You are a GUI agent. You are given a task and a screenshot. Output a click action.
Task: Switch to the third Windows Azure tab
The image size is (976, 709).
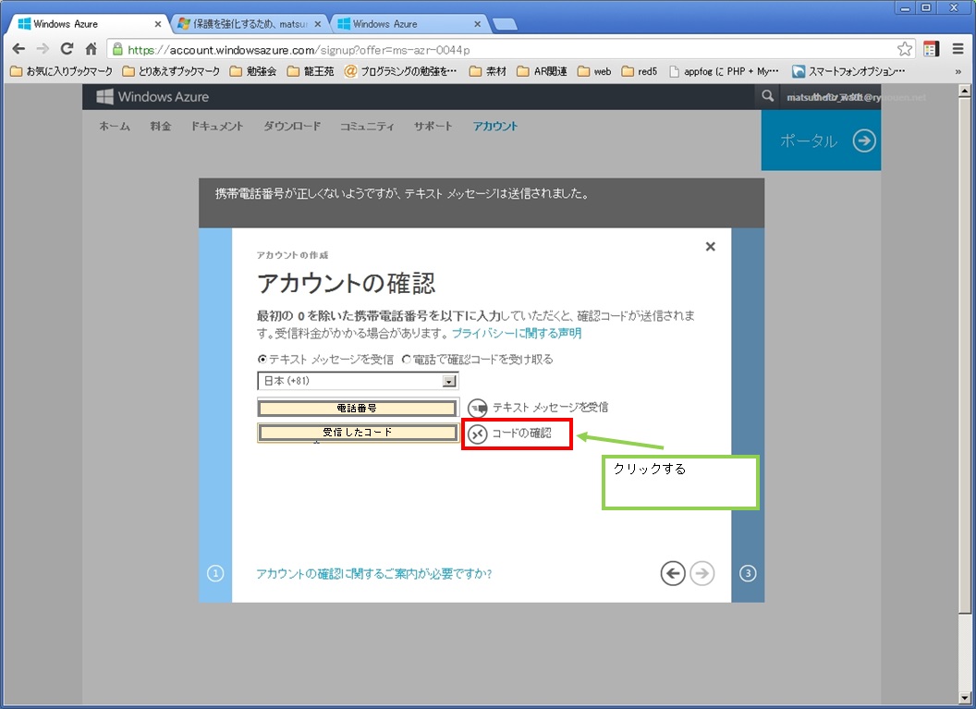[x=408, y=24]
